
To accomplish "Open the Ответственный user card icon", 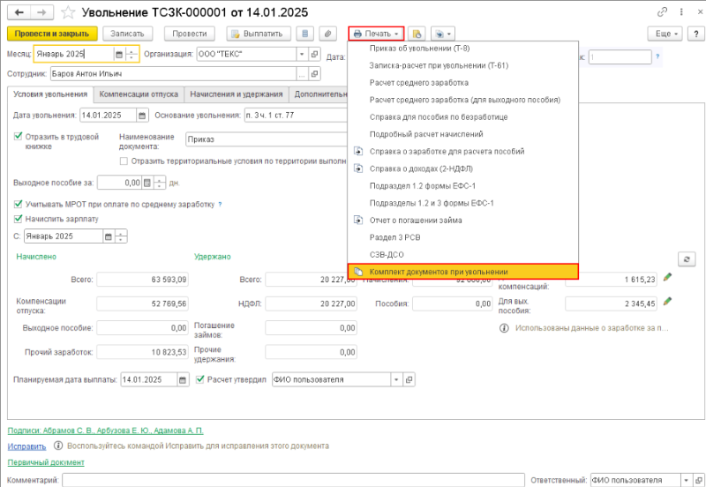I will coord(698,480).
